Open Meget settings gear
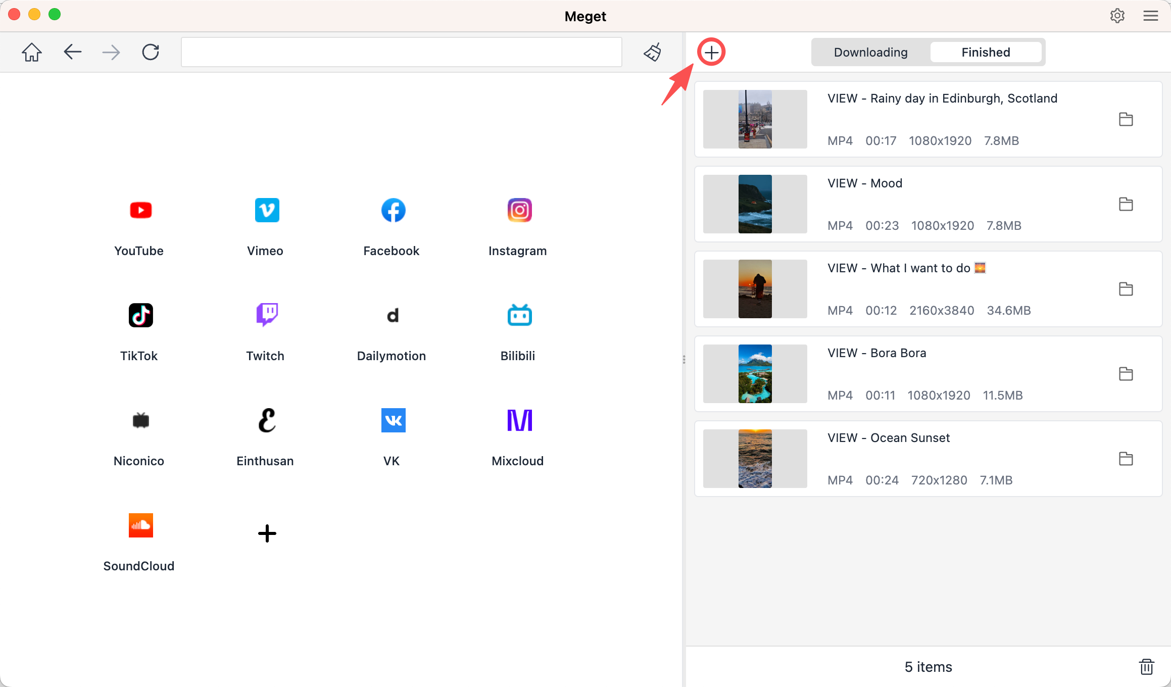Viewport: 1171px width, 687px height. pos(1117,16)
